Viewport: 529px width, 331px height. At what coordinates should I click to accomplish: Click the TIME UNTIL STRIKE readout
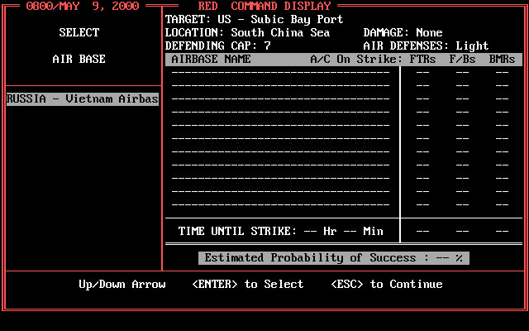(x=281, y=232)
